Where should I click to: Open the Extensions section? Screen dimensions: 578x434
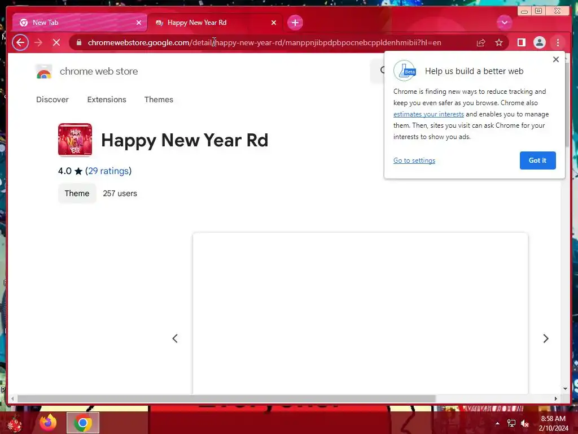(107, 99)
